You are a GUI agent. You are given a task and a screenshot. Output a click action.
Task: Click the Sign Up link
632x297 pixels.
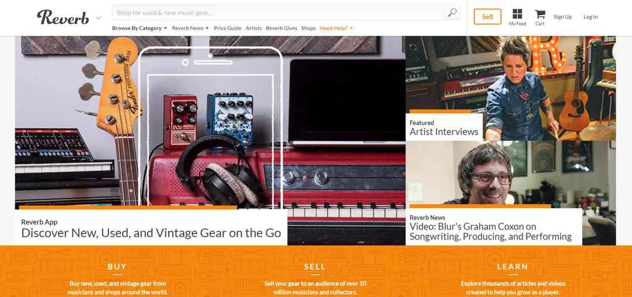coord(563,17)
